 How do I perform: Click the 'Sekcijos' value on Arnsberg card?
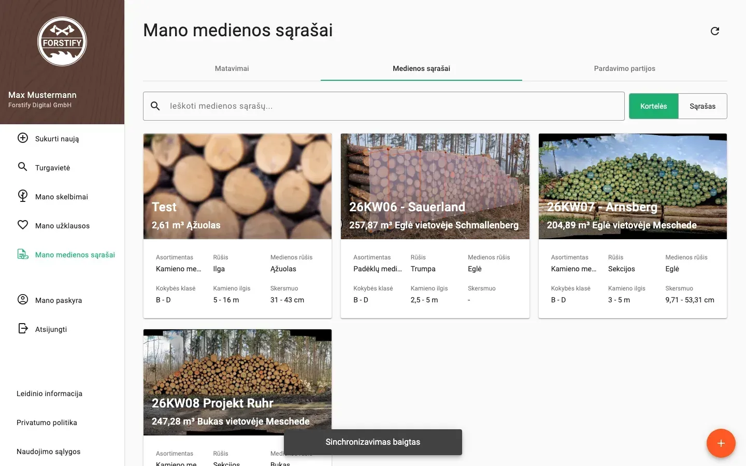click(x=622, y=269)
